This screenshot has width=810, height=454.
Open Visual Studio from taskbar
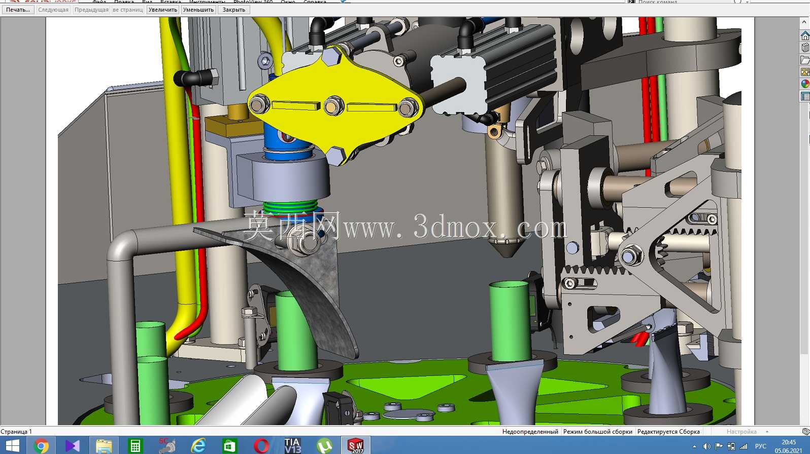(73, 446)
